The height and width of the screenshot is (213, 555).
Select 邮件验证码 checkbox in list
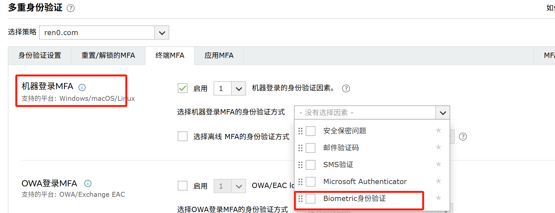[x=311, y=148]
